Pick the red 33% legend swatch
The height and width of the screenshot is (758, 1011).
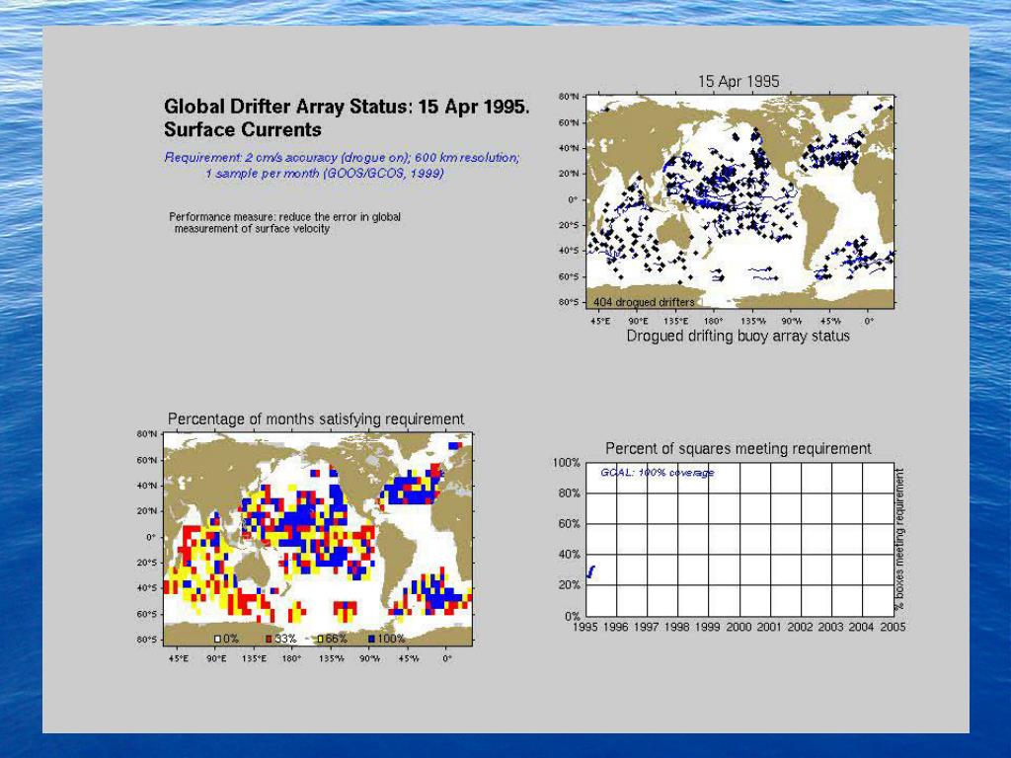coord(269,639)
